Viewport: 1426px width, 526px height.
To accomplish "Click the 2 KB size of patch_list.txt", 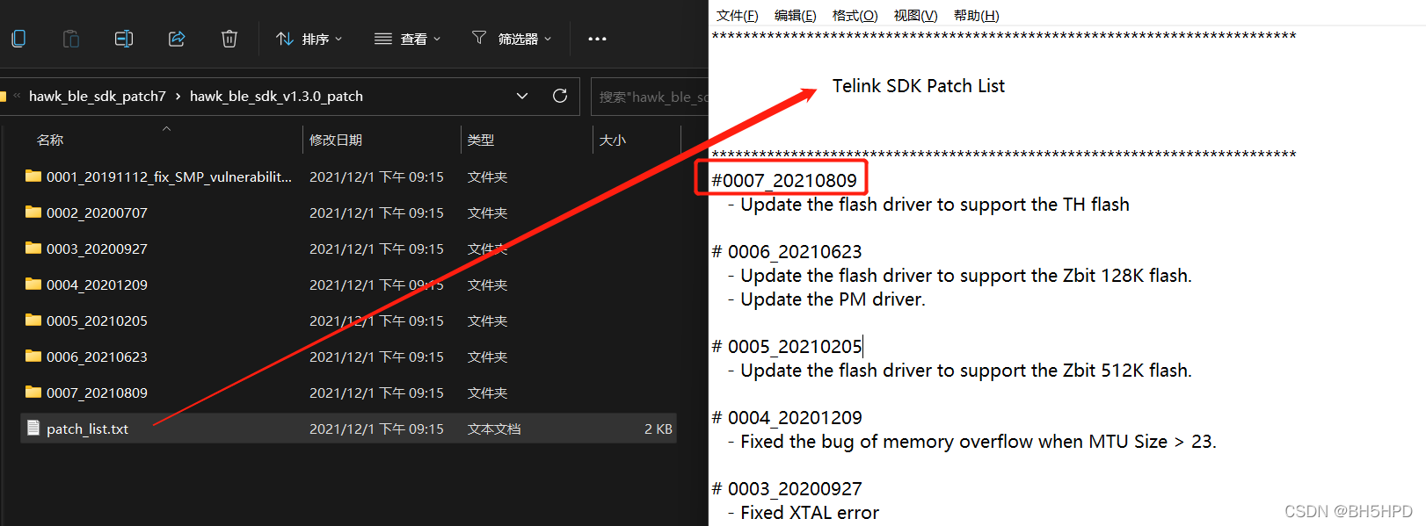I will pyautogui.click(x=658, y=429).
